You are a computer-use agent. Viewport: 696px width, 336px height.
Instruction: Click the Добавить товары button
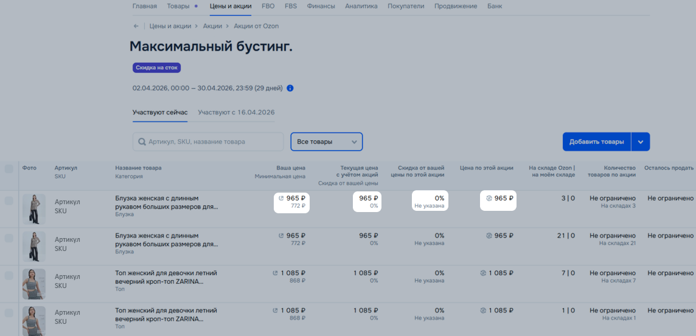pos(597,142)
